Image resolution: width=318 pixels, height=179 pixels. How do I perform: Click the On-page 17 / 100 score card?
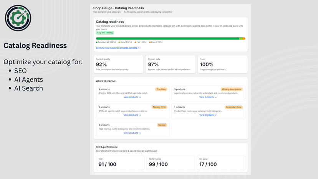pos(221,162)
